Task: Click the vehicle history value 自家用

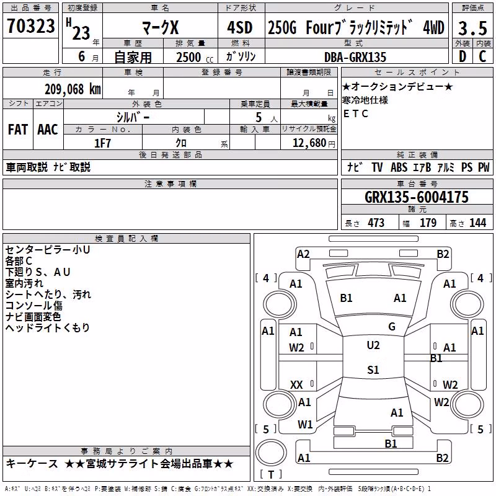Action: (x=133, y=57)
